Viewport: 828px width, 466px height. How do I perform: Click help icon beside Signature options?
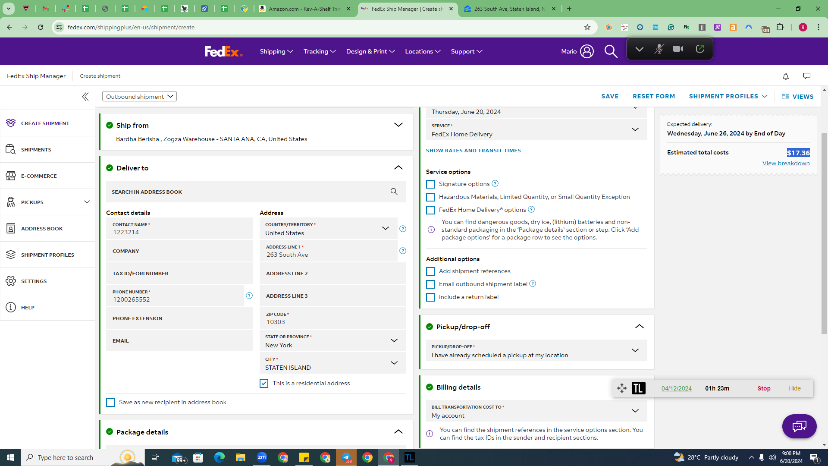click(x=495, y=183)
